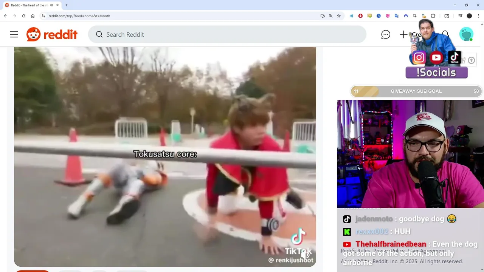
Task: Click the rexxx002 chat username
Action: coord(371,232)
